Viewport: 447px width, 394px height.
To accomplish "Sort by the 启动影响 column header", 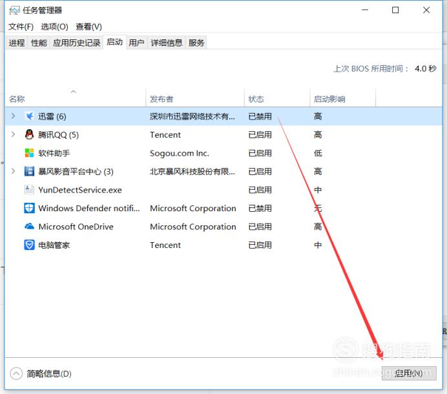I will coord(342,98).
